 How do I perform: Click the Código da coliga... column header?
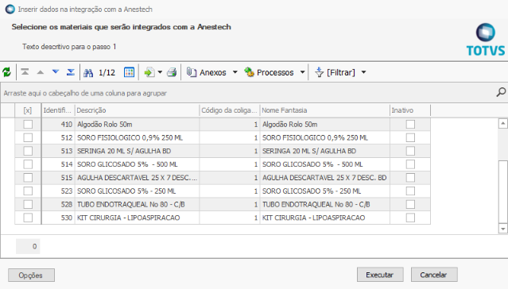(x=230, y=110)
